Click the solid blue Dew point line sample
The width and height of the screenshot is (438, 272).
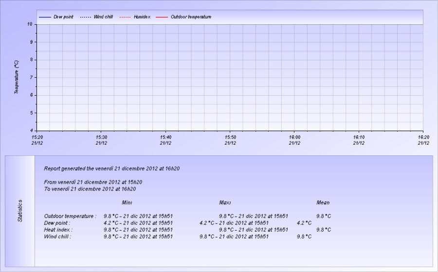(x=45, y=17)
